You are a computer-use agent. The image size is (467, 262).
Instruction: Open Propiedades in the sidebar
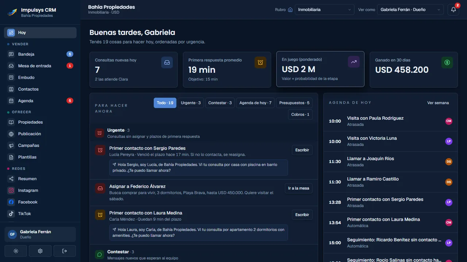click(x=40, y=122)
